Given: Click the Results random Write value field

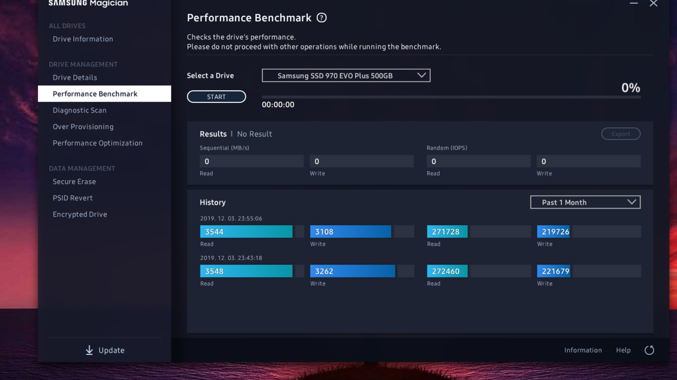Looking at the screenshot, I should [x=589, y=161].
